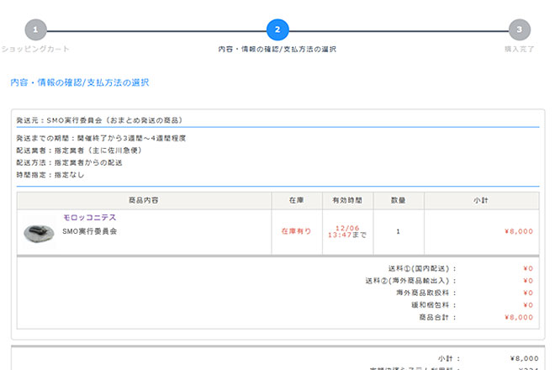Select the 内容・情報の確認/支払方法の選択 step label under circle 2

[x=277, y=50]
